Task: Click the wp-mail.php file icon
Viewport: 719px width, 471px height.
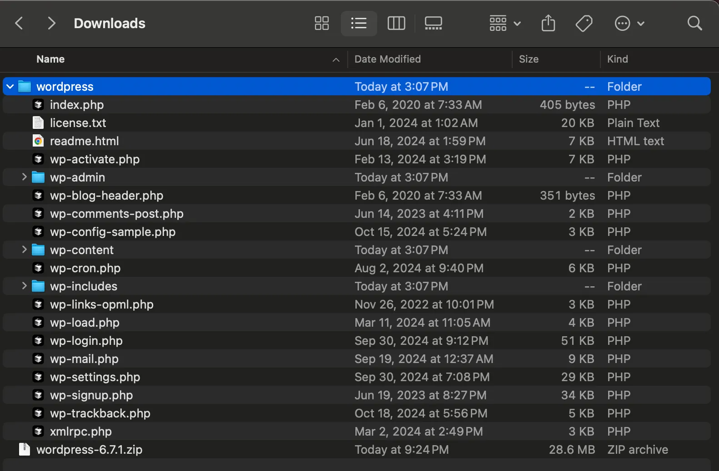Action: [38, 358]
